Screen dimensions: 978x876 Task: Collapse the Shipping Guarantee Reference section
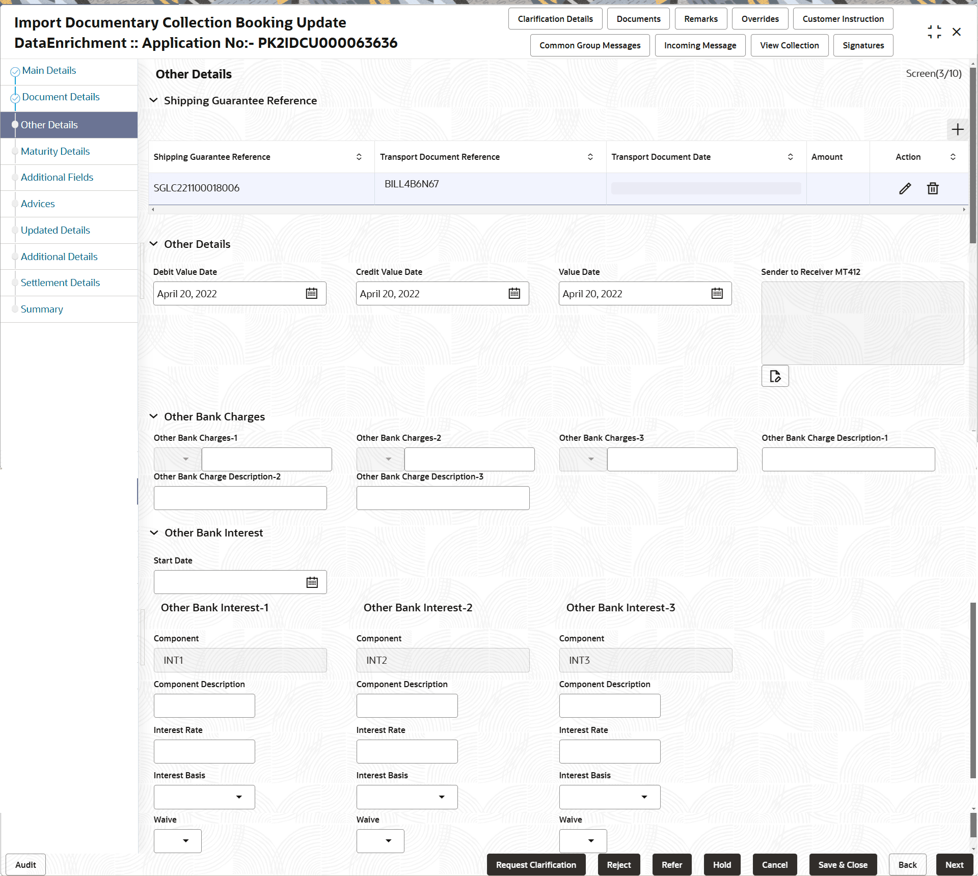pos(153,100)
